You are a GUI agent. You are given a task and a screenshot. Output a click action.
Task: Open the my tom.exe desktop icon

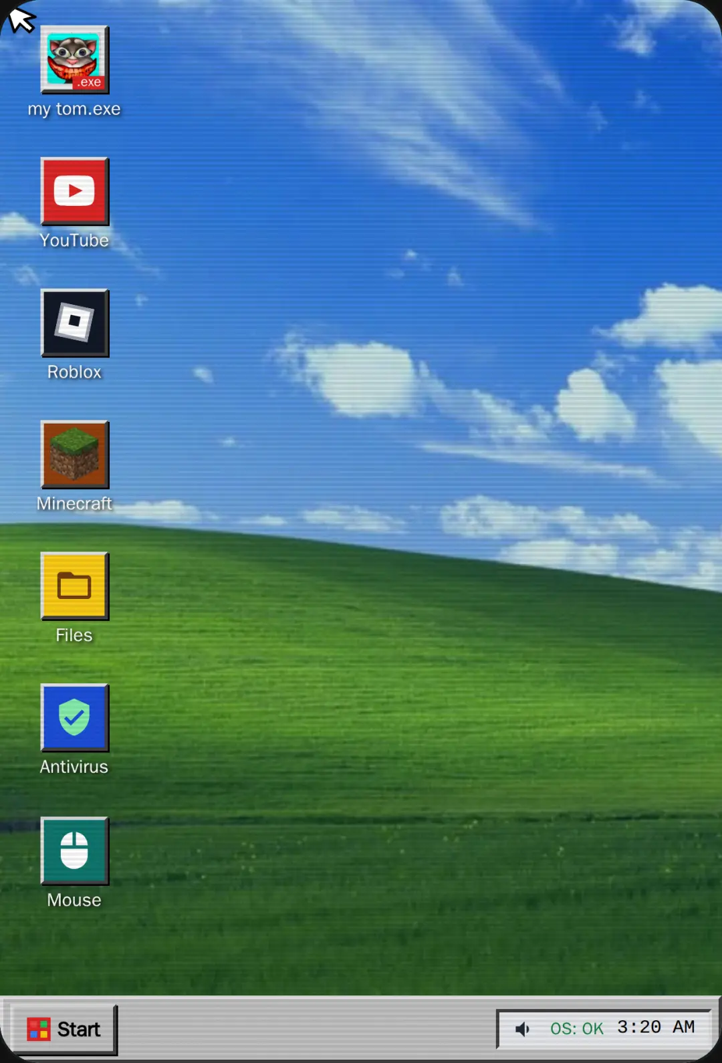click(x=74, y=60)
